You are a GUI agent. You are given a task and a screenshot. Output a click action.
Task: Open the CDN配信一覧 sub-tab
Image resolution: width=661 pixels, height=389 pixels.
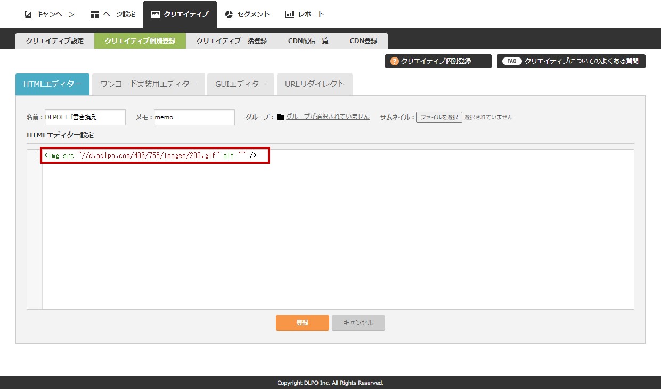[308, 41]
